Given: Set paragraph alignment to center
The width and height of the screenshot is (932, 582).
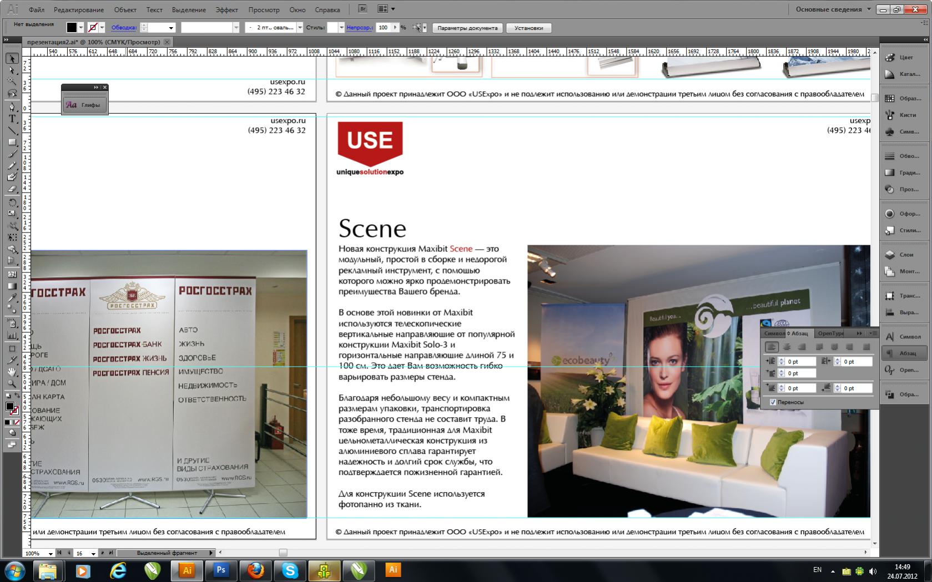Looking at the screenshot, I should (787, 347).
